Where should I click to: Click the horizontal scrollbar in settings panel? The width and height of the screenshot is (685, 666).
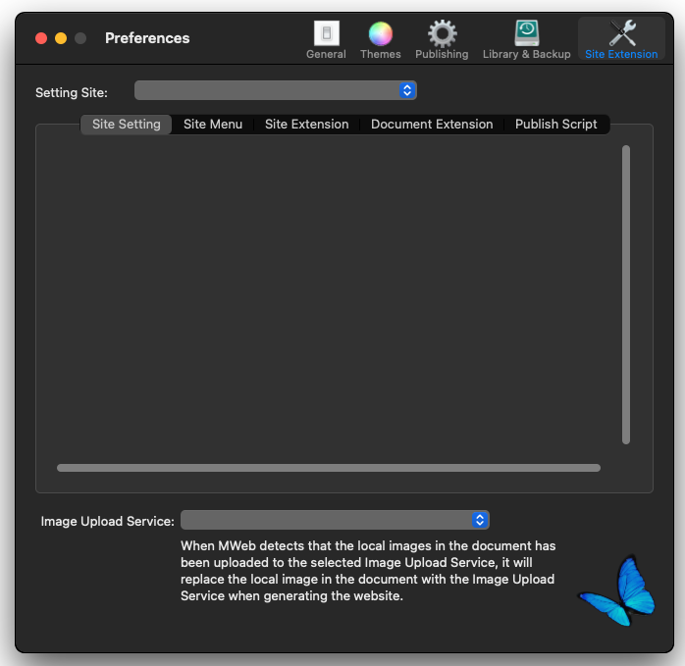(329, 468)
